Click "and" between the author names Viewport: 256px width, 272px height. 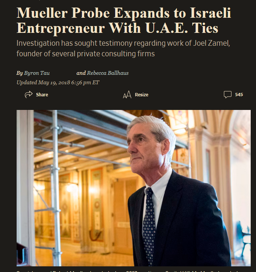click(x=81, y=73)
